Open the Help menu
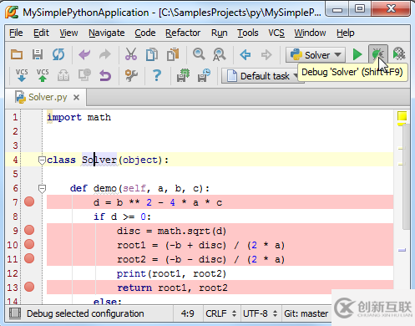The image size is (415, 326). tap(345, 33)
